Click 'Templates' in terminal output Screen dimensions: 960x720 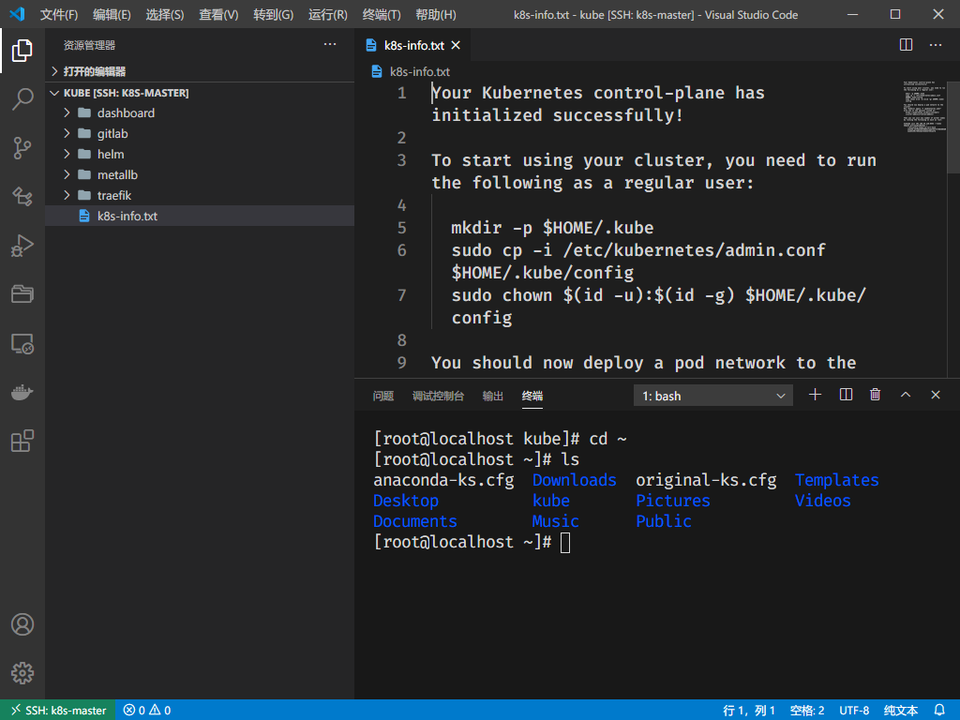pyautogui.click(x=837, y=480)
